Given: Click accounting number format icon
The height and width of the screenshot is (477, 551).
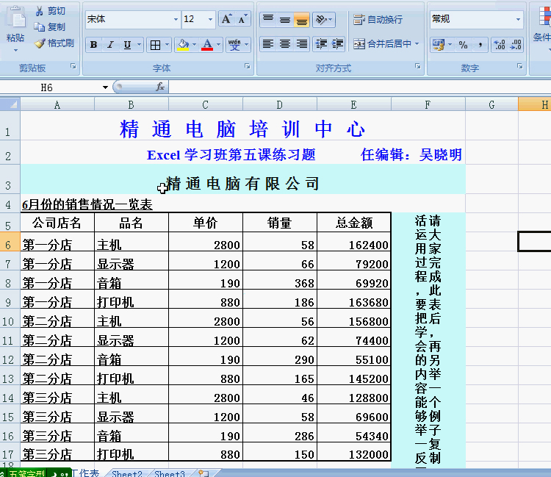Looking at the screenshot, I should tap(439, 45).
